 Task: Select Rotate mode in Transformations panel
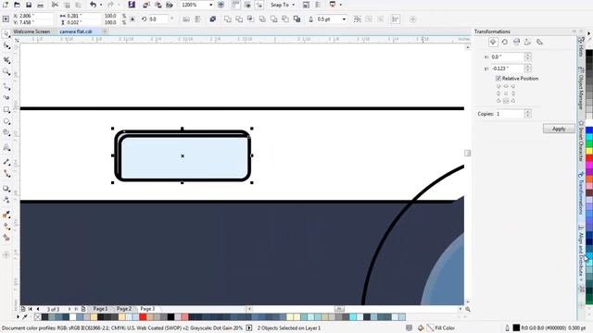504,43
